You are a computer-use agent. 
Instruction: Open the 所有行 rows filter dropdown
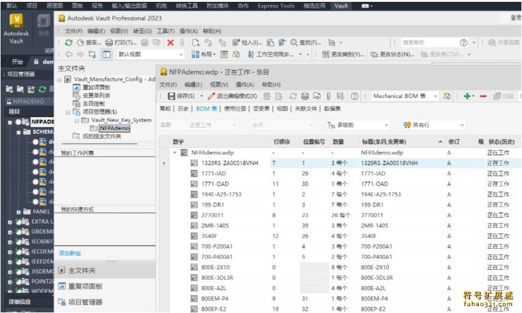pyautogui.click(x=462, y=125)
